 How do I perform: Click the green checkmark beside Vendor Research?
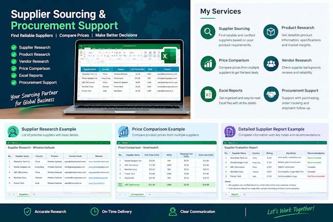click(14, 61)
